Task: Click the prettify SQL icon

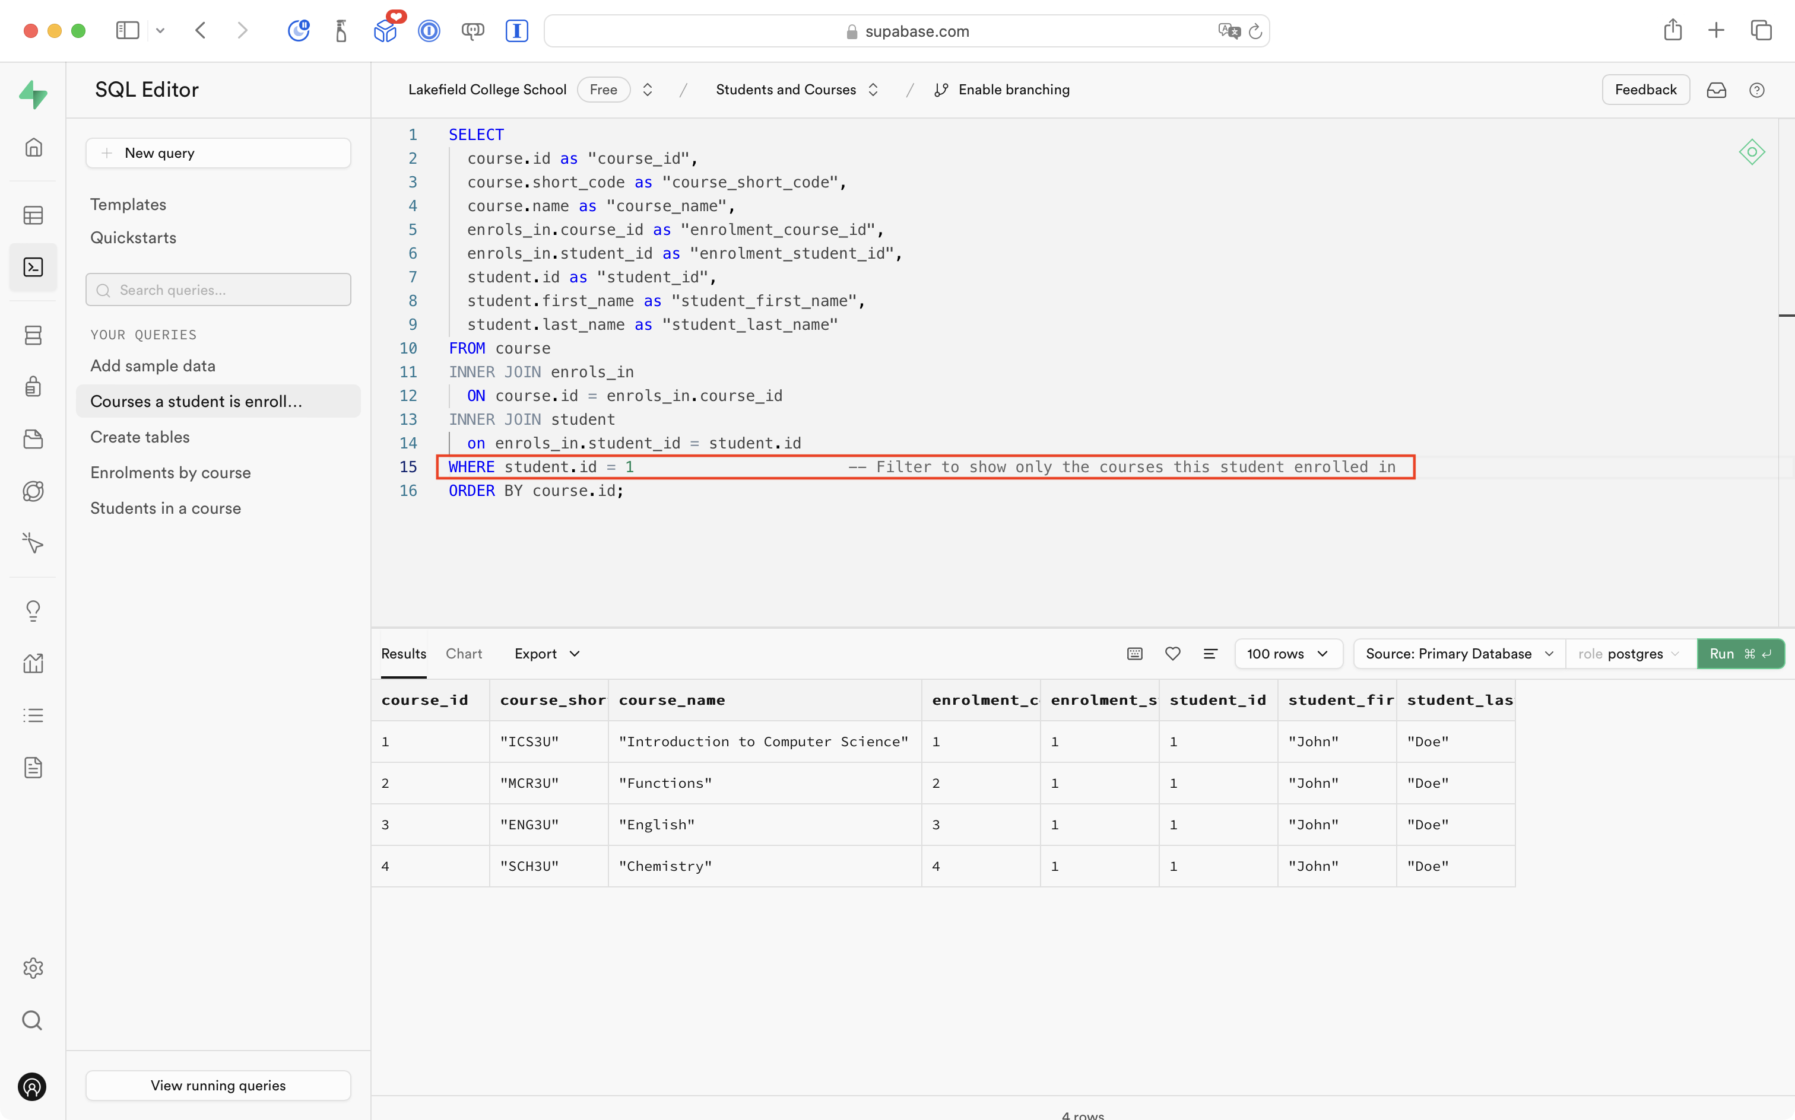Action: point(1210,653)
